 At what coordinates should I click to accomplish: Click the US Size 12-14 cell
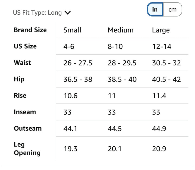point(162,46)
